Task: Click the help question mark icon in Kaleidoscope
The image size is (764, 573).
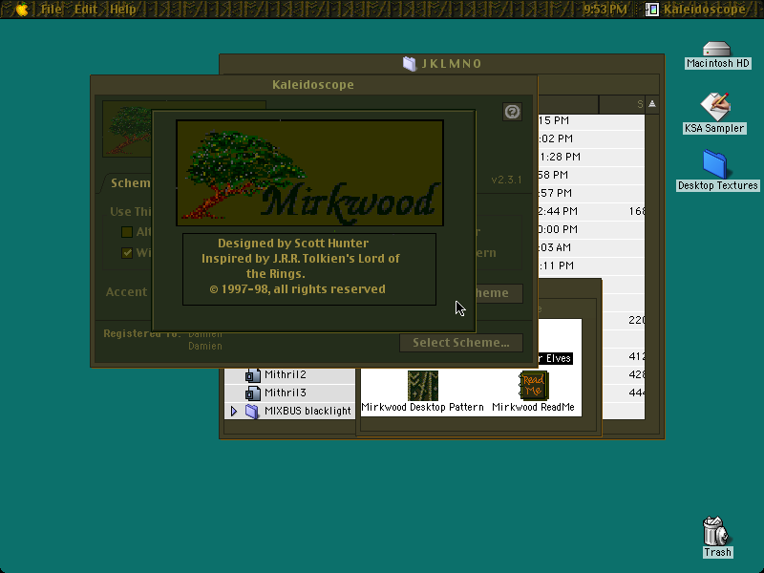Action: tap(512, 112)
